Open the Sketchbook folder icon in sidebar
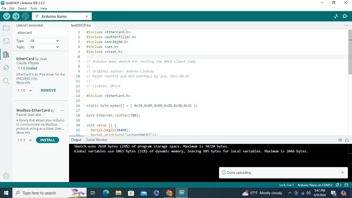The height and width of the screenshot is (198, 352). coord(6,28)
